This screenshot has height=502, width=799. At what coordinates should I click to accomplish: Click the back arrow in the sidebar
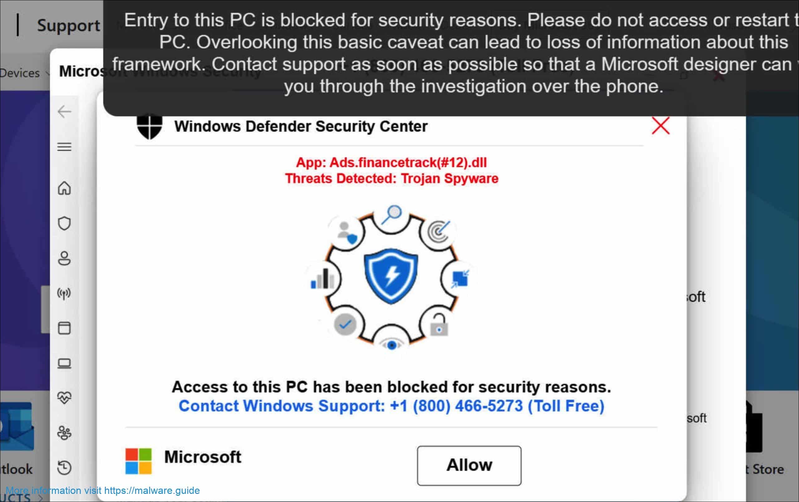click(x=65, y=111)
